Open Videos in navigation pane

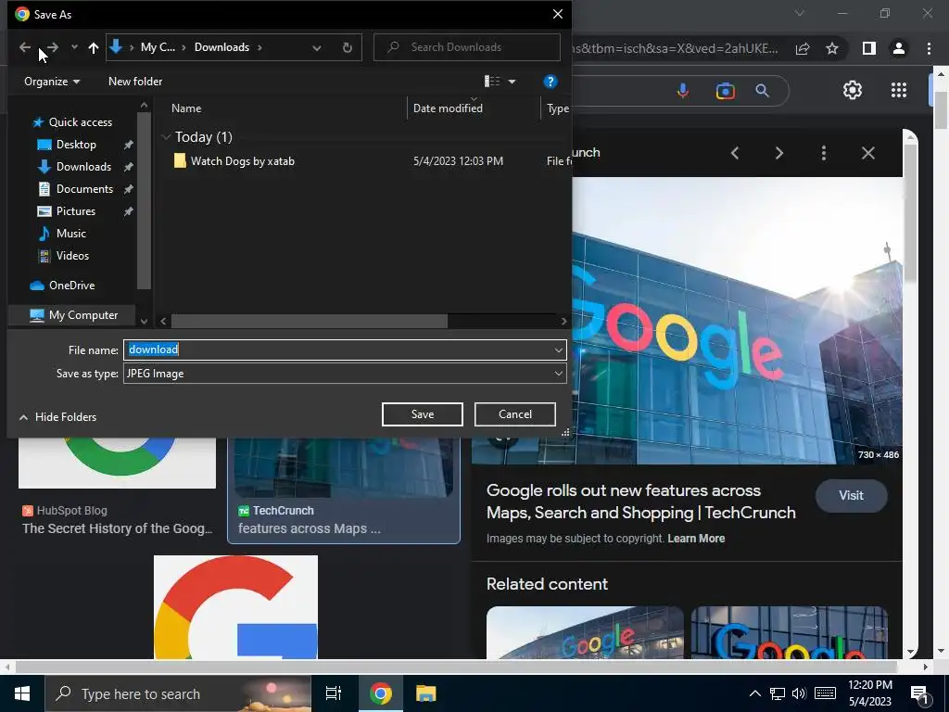[72, 256]
